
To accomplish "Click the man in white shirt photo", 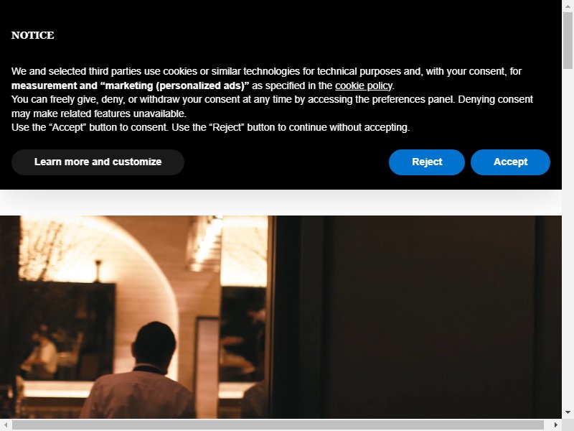I will click(141, 370).
